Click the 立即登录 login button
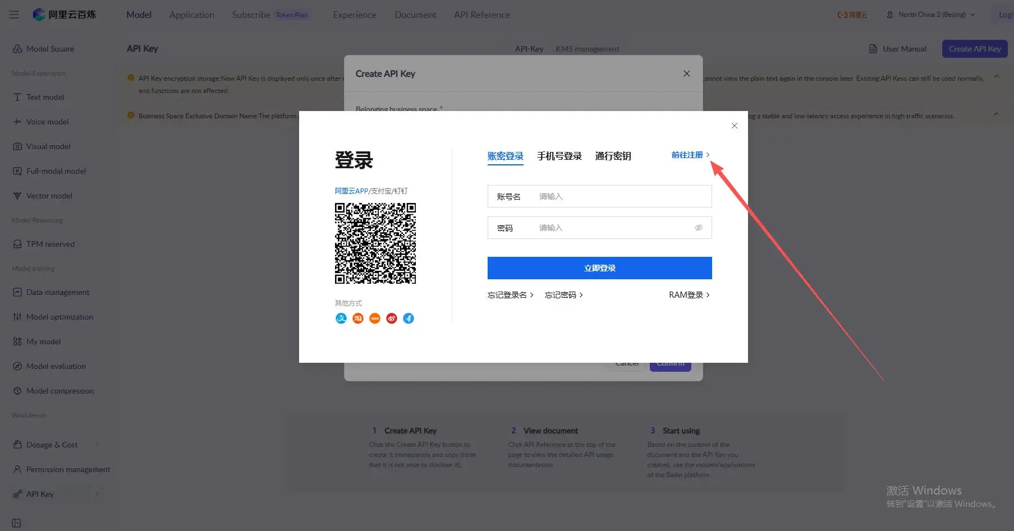The width and height of the screenshot is (1014, 531). 599,268
